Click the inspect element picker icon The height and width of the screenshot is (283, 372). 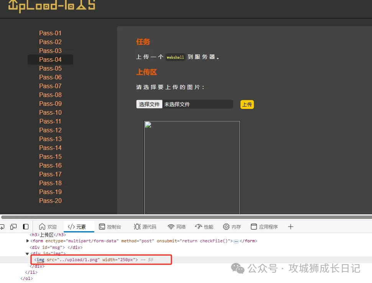pyautogui.click(x=2, y=227)
